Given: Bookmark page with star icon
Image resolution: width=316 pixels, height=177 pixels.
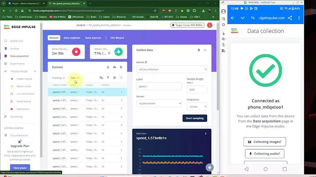Looking at the screenshot, I should pyautogui.click(x=155, y=11).
